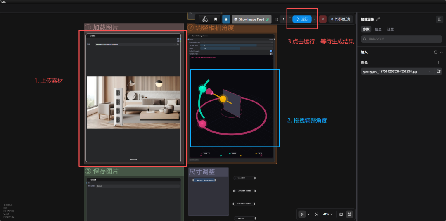Click the FPS:78.74 status text
Viewport: 446px width, 221px height.
pyautogui.click(x=9, y=217)
